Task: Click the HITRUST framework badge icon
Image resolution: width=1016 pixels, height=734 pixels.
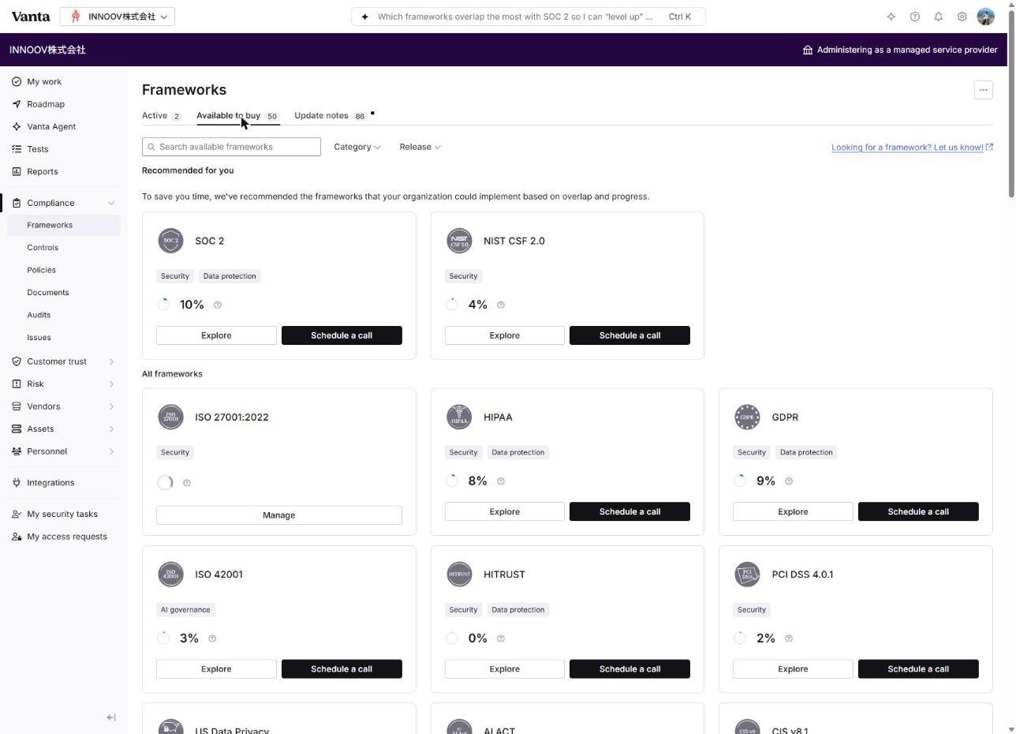Action: coord(459,574)
